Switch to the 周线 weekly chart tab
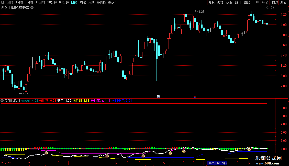 (x=83, y=2)
